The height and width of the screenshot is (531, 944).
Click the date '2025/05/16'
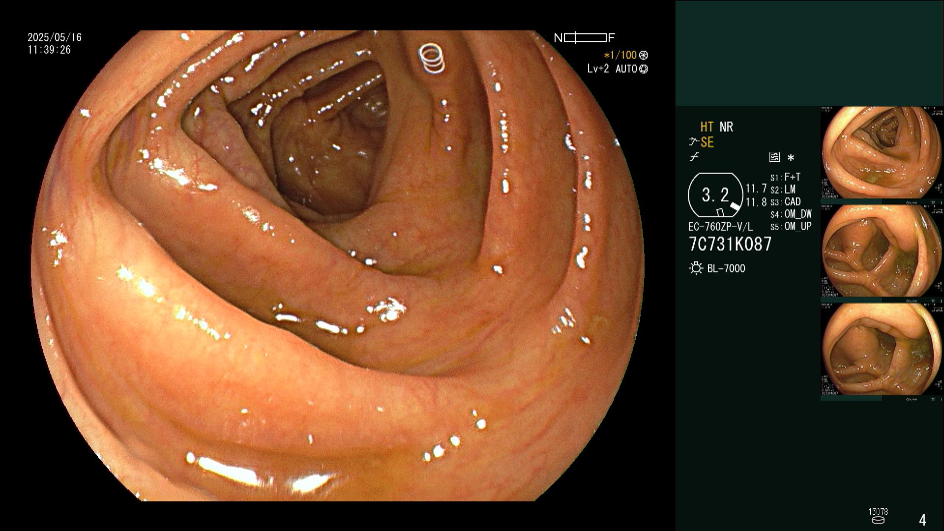coord(55,37)
